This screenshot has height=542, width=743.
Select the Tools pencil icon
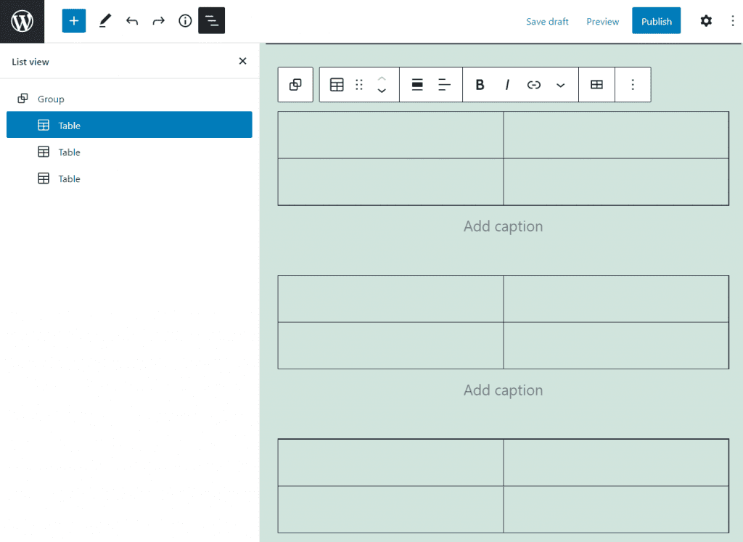(104, 20)
